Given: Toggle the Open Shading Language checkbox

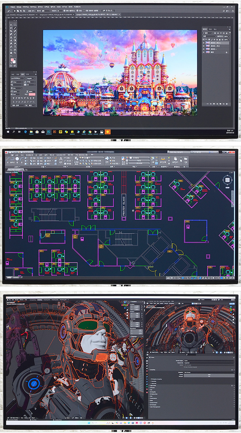Looking at the screenshot, I should [184, 367].
